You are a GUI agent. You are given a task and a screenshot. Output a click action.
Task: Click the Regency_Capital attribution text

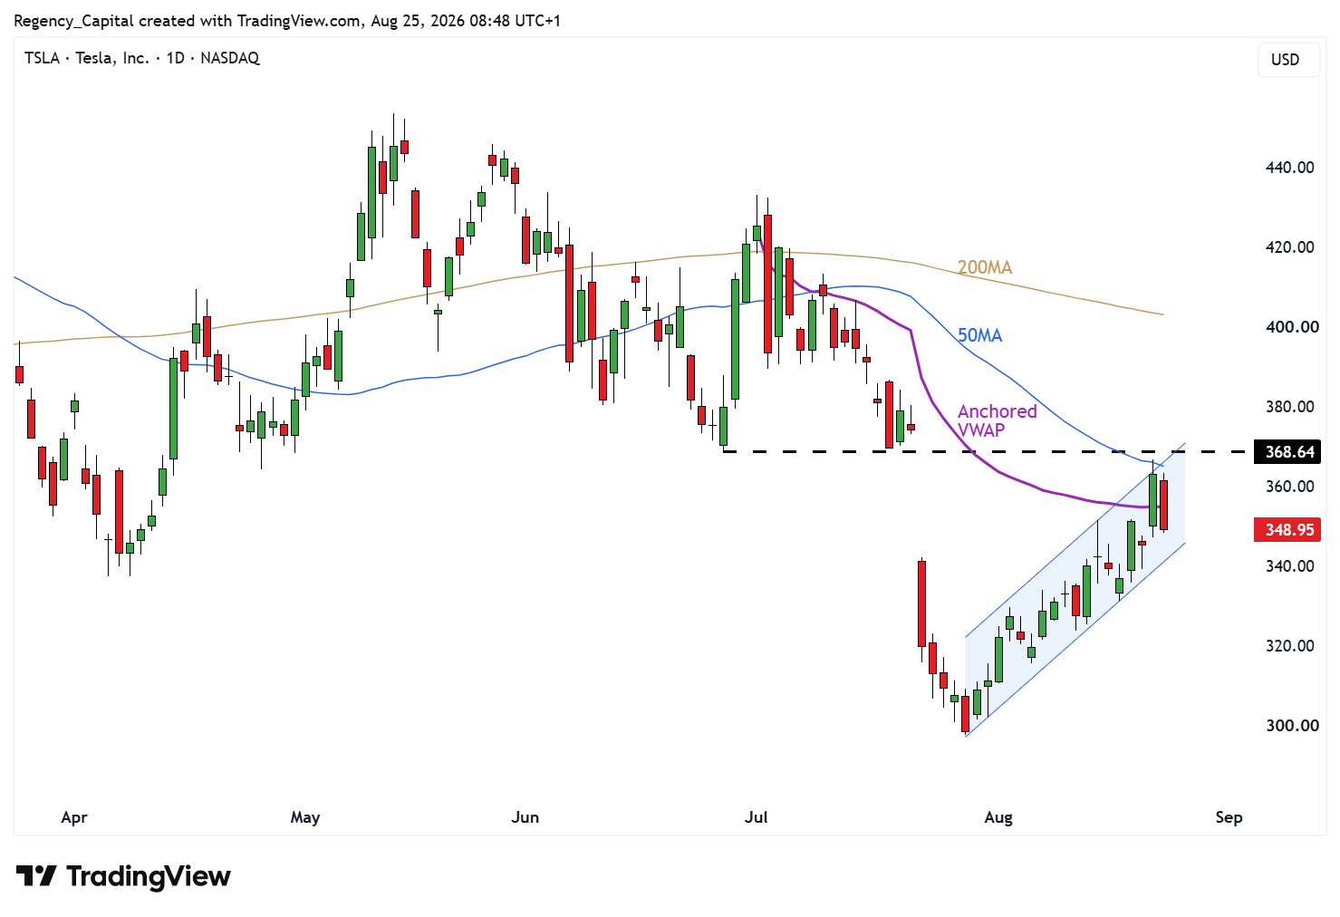click(287, 20)
